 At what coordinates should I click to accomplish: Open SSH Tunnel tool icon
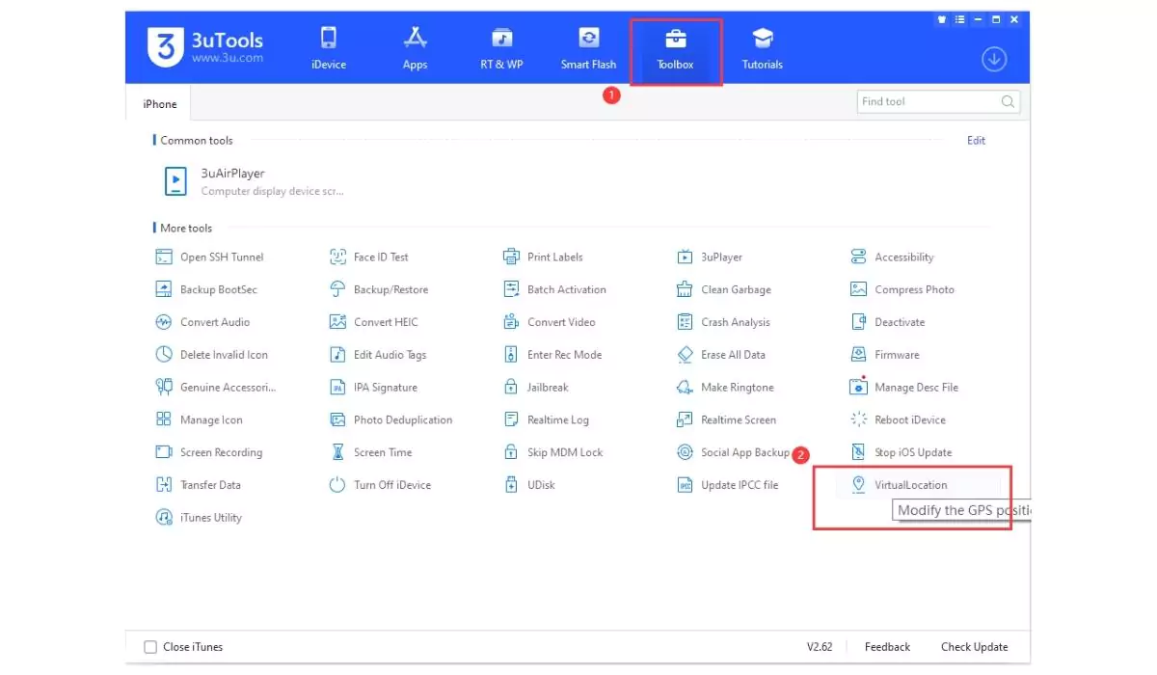tap(164, 256)
